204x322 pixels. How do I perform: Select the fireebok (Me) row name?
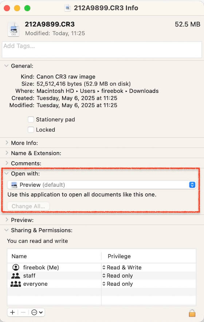point(41,267)
